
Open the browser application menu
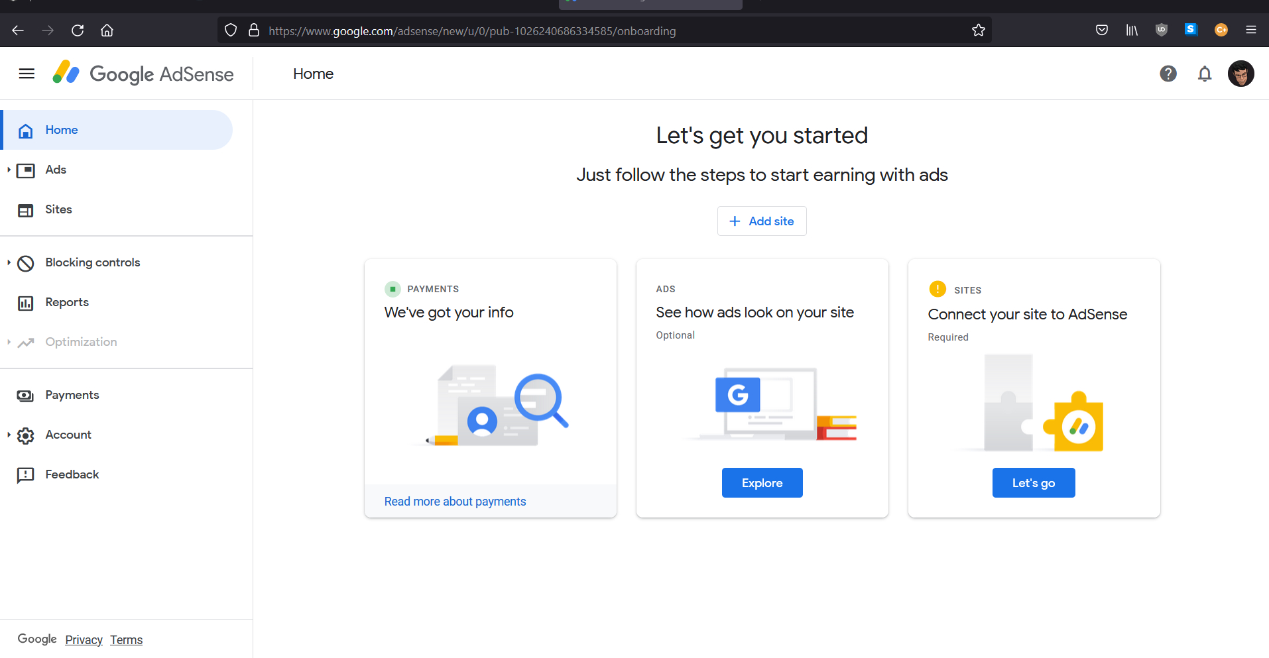point(1251,30)
